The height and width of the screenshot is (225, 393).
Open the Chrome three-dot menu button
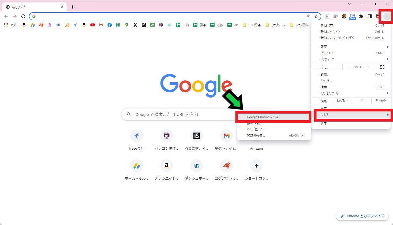[x=387, y=16]
